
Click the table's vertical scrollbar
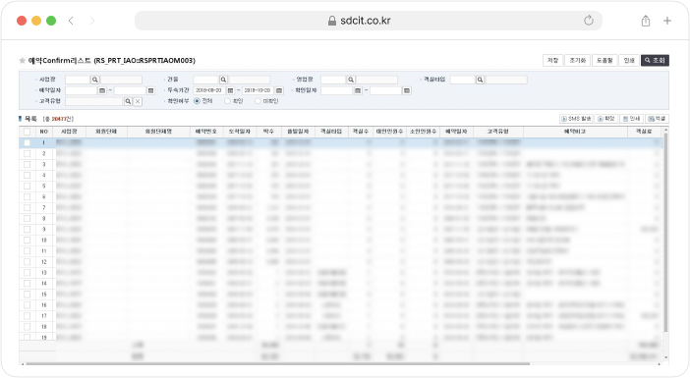pyautogui.click(x=665, y=233)
